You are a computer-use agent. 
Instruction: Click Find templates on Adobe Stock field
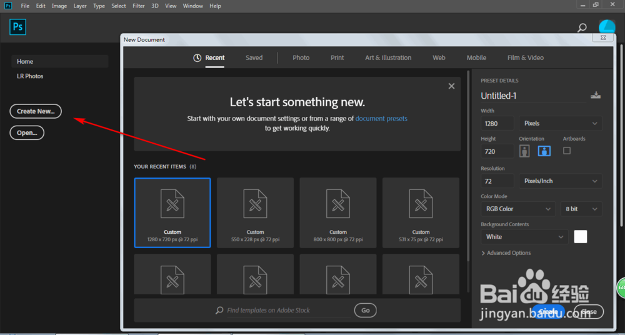point(289,310)
